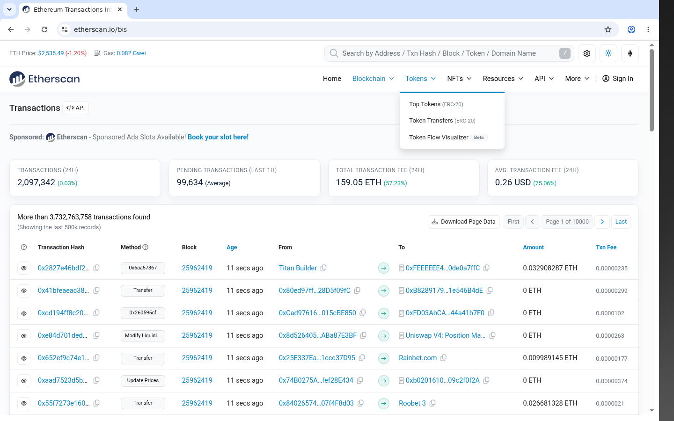Copy the Rainbet.com address
Screen dimensions: 674x421
[444, 358]
